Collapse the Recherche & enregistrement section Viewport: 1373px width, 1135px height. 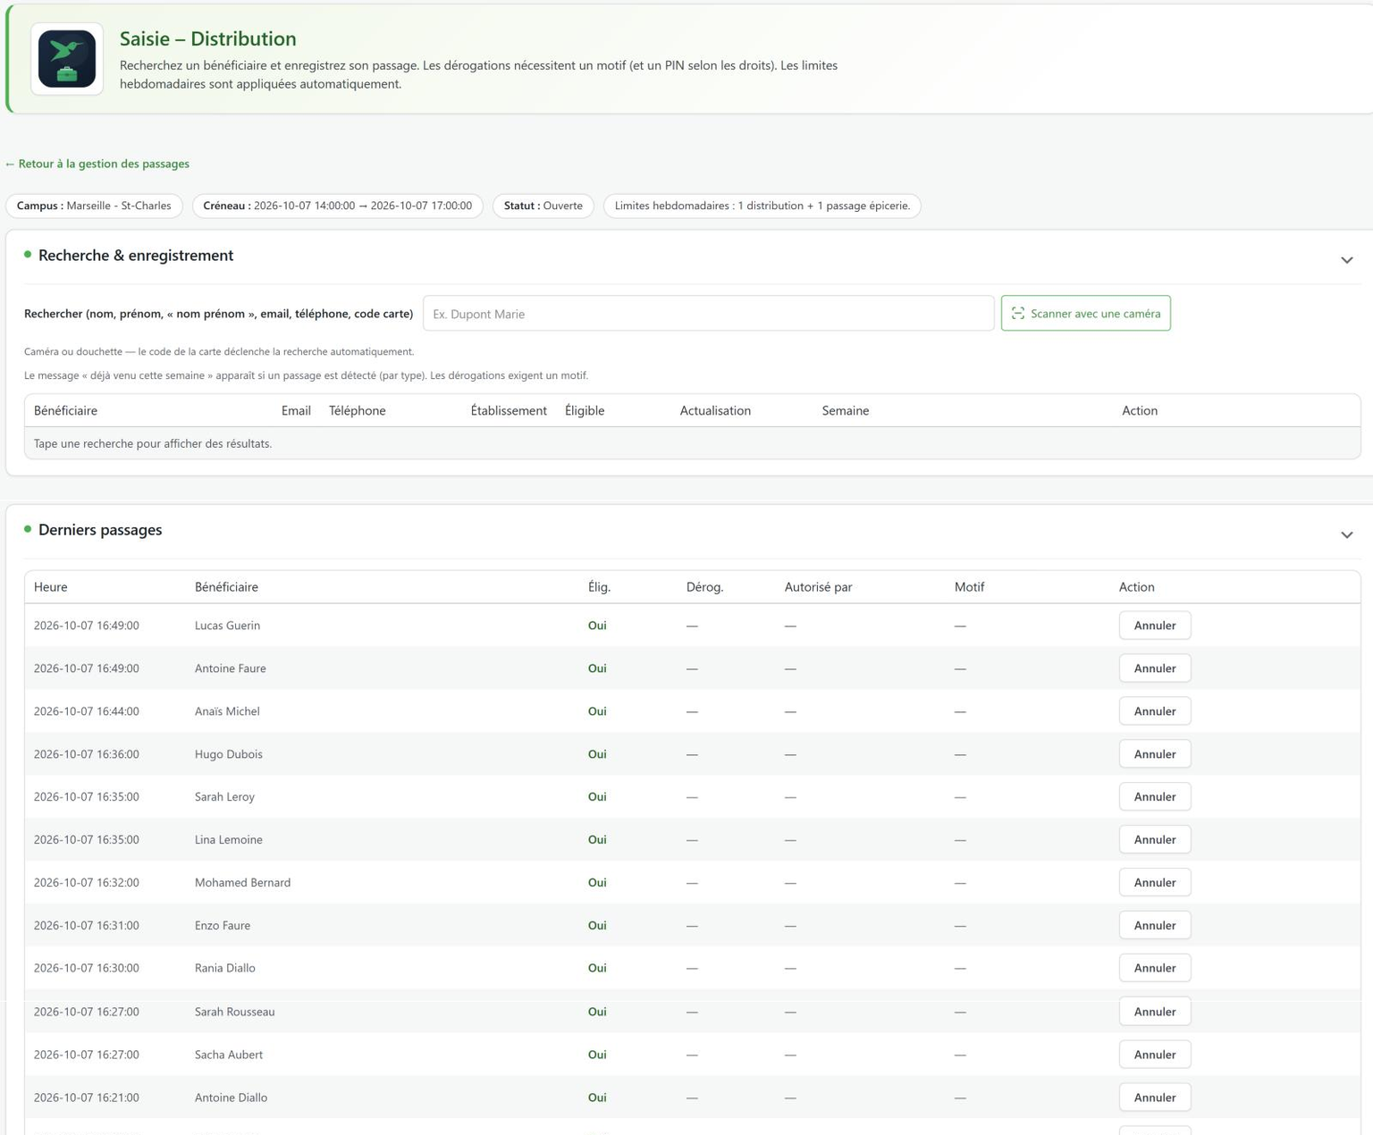1346,260
